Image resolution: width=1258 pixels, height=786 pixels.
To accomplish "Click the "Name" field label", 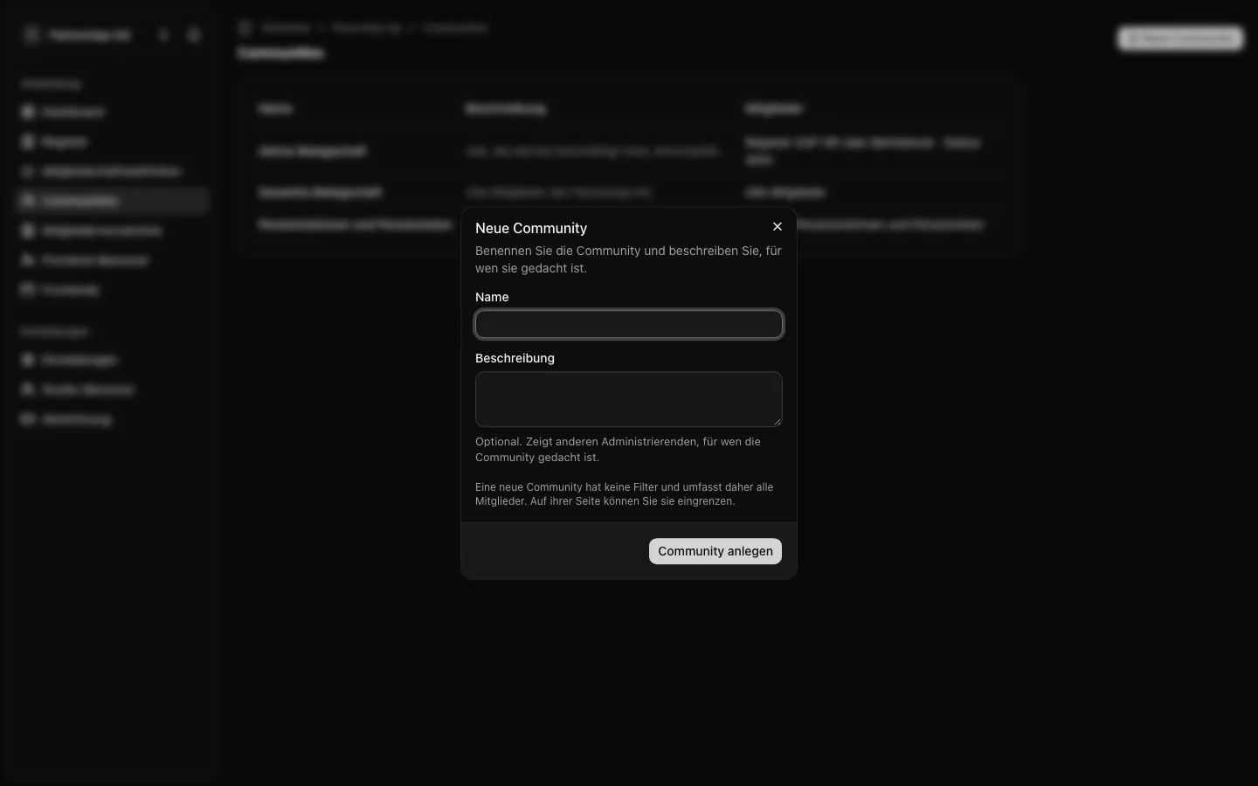I will tap(492, 297).
